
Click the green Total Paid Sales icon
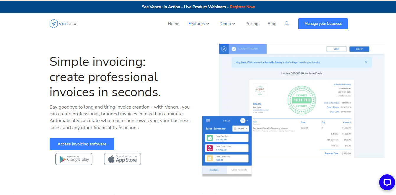coord(210,138)
